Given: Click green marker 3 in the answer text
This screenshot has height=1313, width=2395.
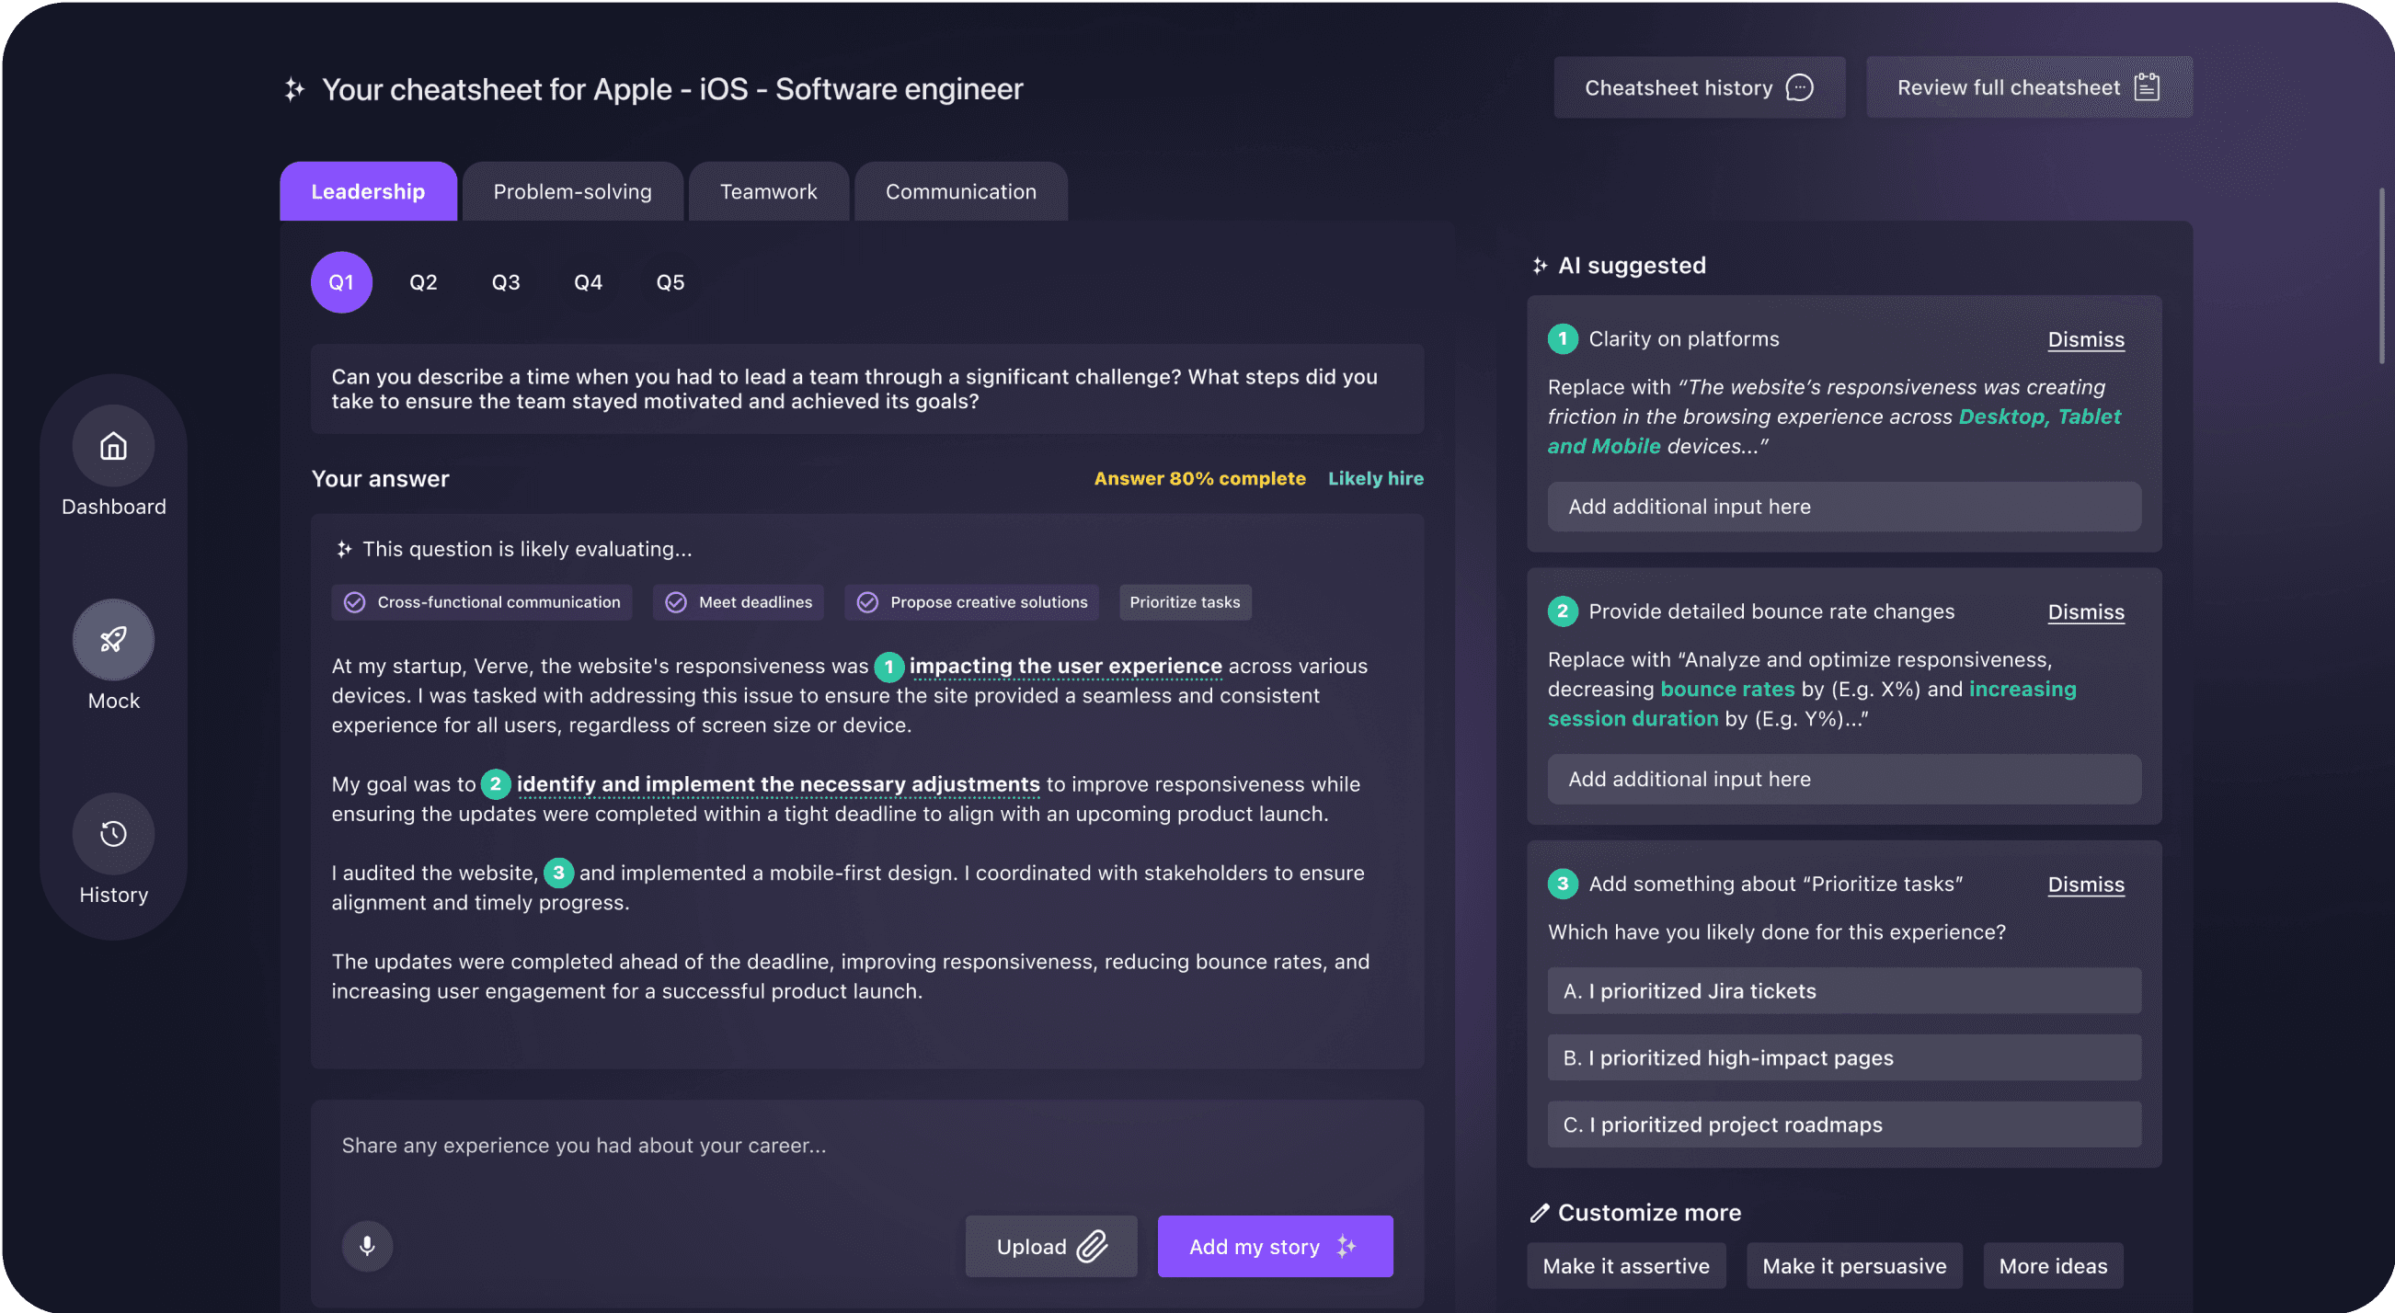Looking at the screenshot, I should click(558, 873).
